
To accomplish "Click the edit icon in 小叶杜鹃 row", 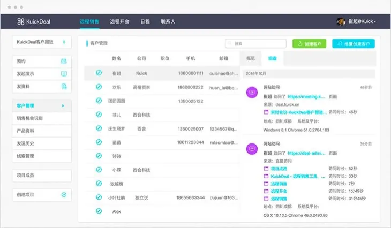I will [99, 197].
